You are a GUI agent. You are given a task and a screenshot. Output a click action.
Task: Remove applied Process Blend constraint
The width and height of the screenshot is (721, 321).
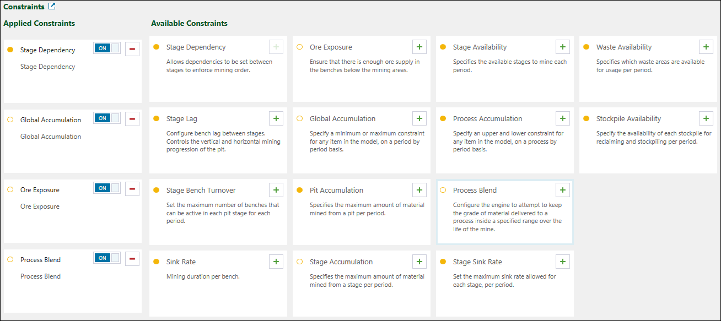click(132, 258)
